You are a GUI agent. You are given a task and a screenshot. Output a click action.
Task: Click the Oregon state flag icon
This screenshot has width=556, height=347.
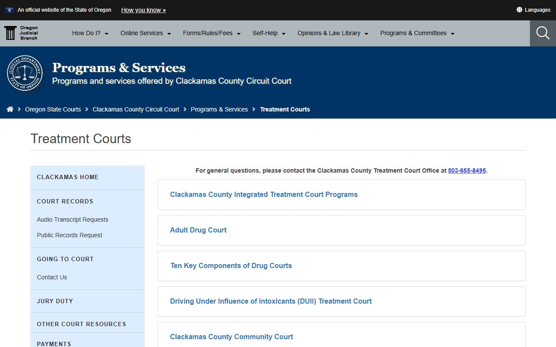click(9, 10)
